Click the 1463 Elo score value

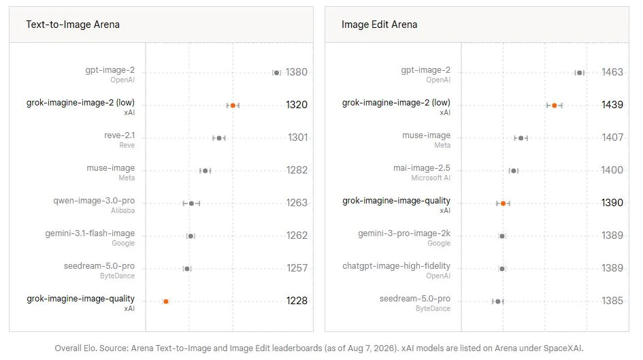pyautogui.click(x=612, y=72)
